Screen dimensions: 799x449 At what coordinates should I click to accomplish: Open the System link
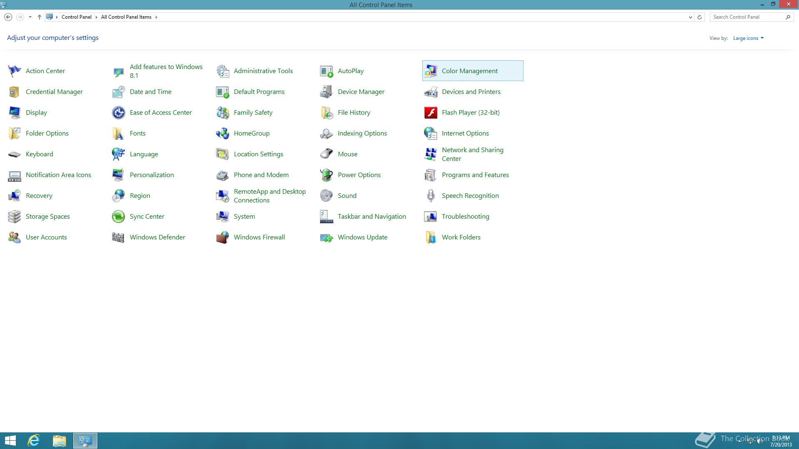[244, 217]
